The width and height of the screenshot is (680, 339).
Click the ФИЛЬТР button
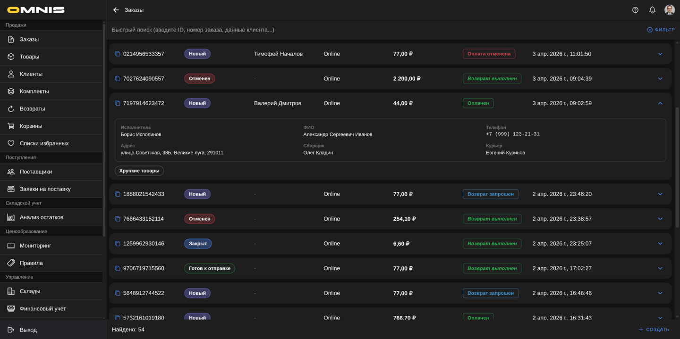[x=661, y=30]
